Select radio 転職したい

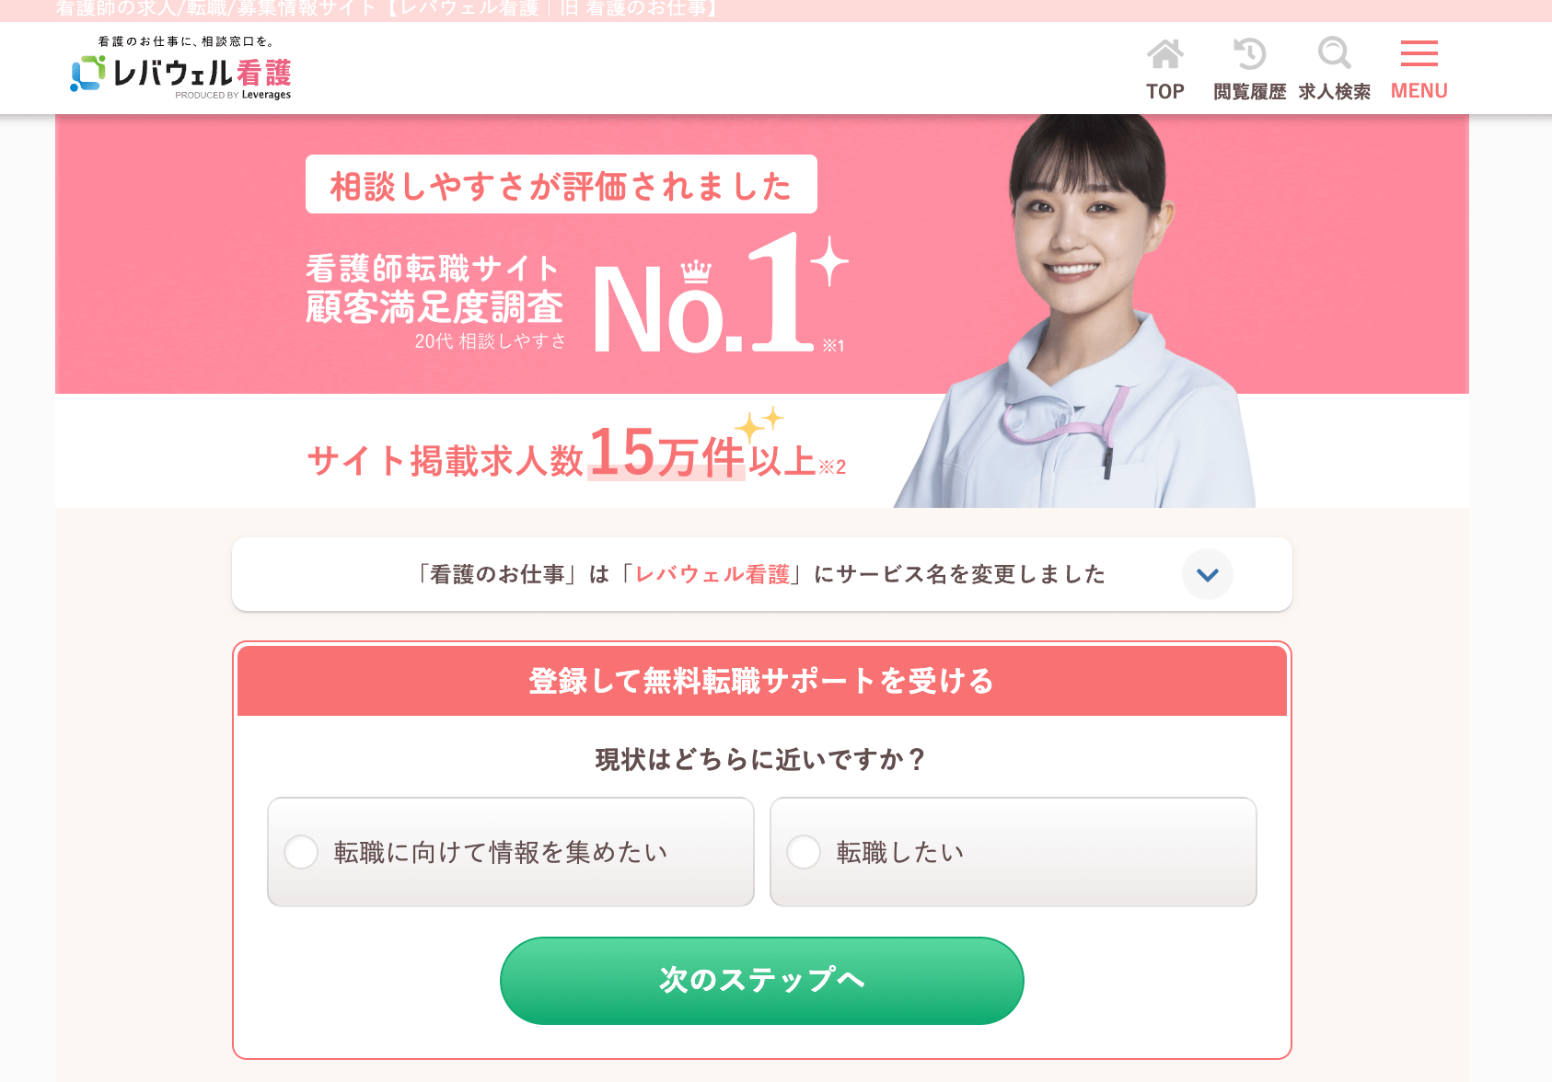804,852
